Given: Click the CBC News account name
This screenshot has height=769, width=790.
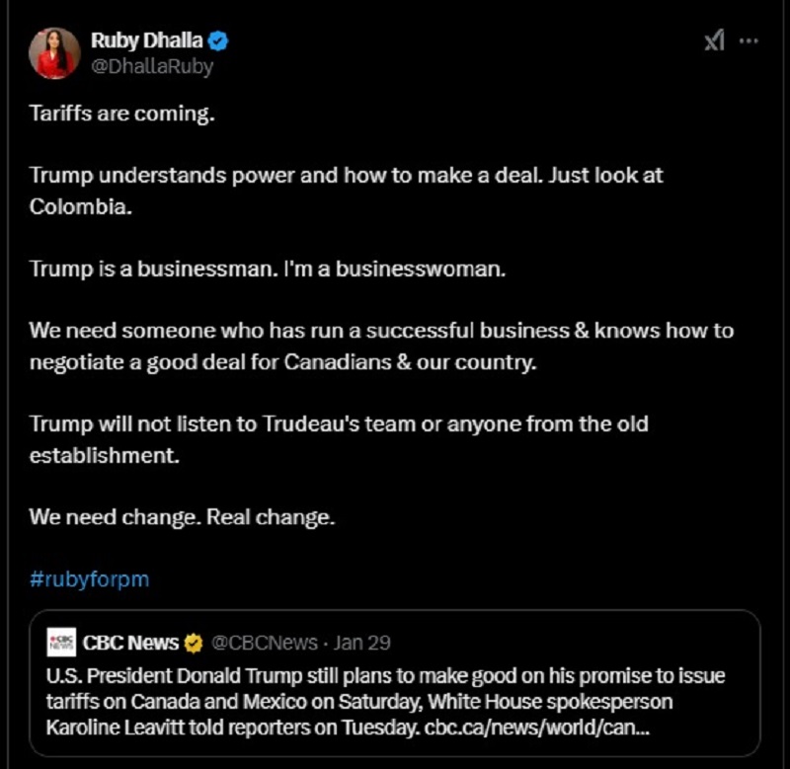Looking at the screenshot, I should tap(130, 643).
